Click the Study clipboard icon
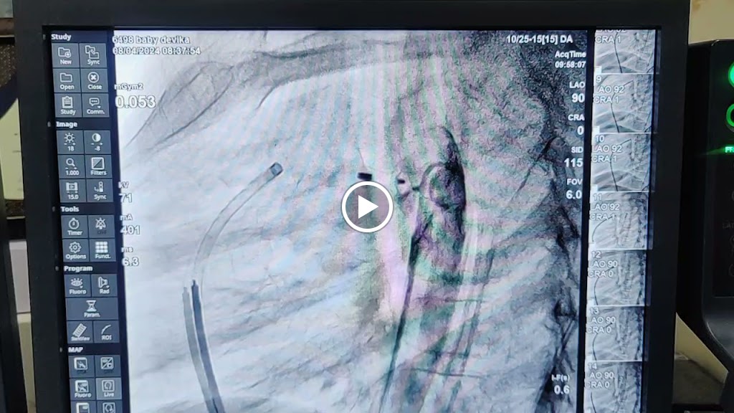 point(68,105)
